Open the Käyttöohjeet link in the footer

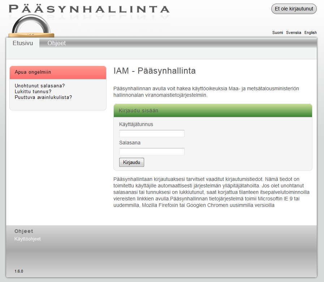(x=27, y=239)
